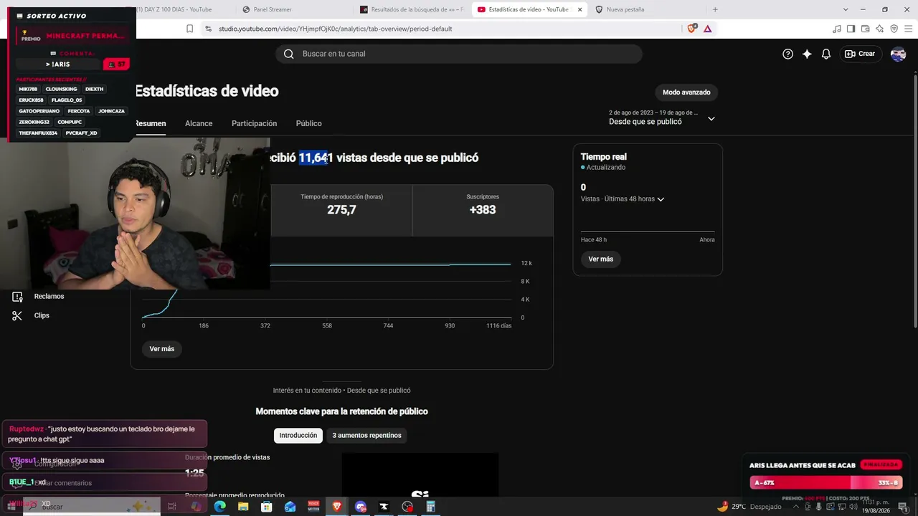918x516 pixels.
Task: Expand 'Vistas · Últimas 48 horas' dropdown
Action: coord(623,199)
